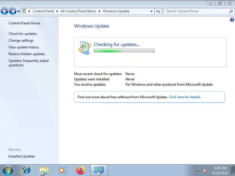Click Control Panel taskbar button
Screen dimensions: 235x176
[x=99, y=170]
